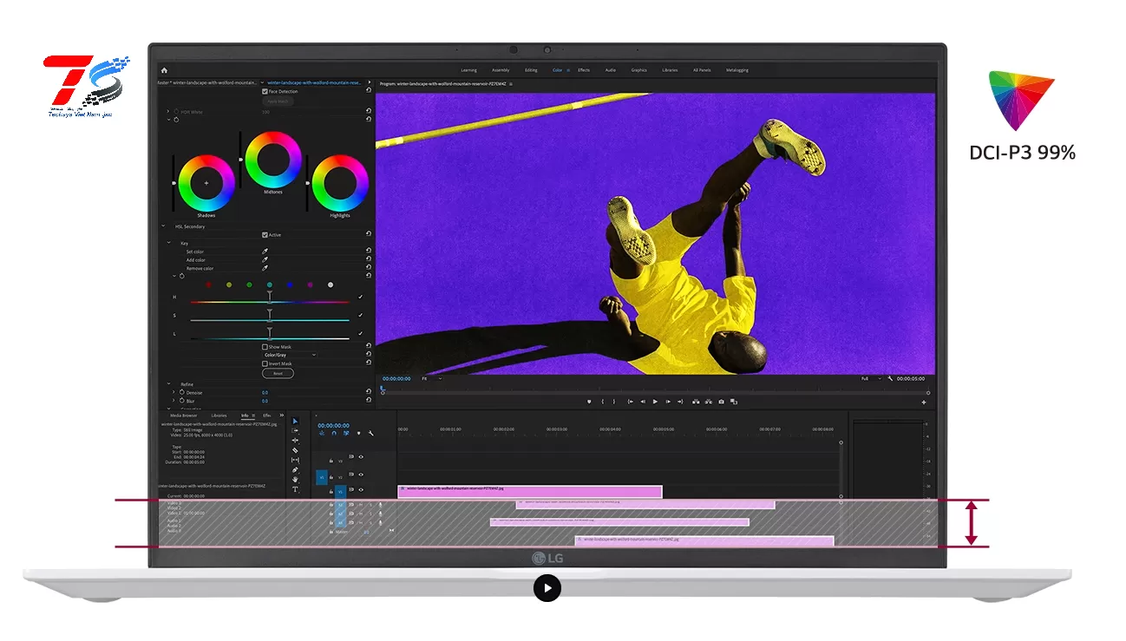Screen dimensions: 1126x641
Task: Click the Play button under the Program Monitor
Action: (x=655, y=402)
